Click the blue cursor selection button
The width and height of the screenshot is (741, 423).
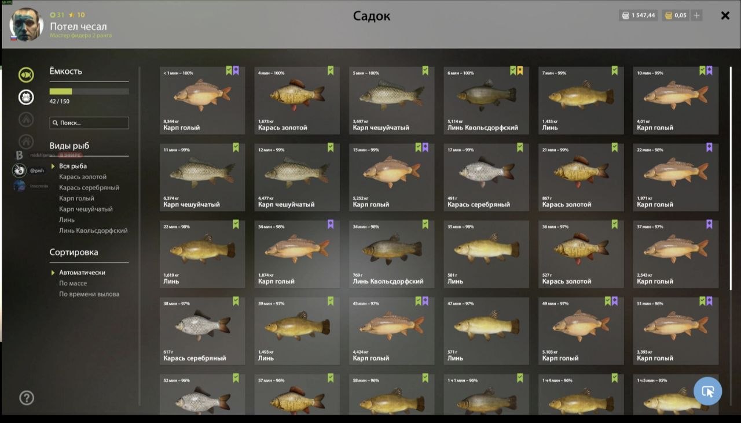tap(707, 391)
